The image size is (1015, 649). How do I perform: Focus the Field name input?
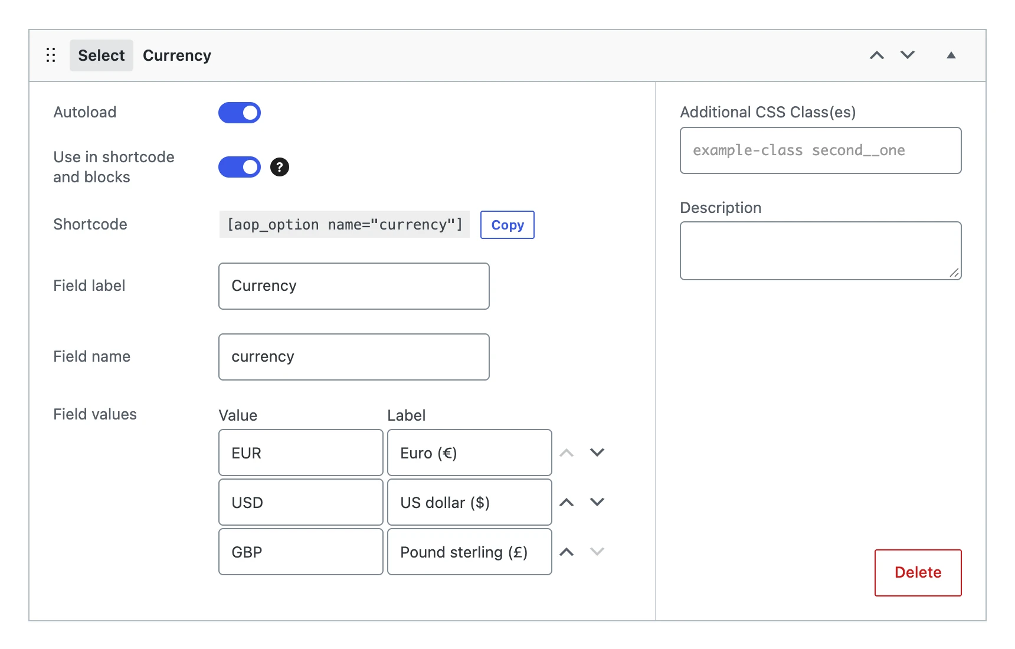click(354, 357)
